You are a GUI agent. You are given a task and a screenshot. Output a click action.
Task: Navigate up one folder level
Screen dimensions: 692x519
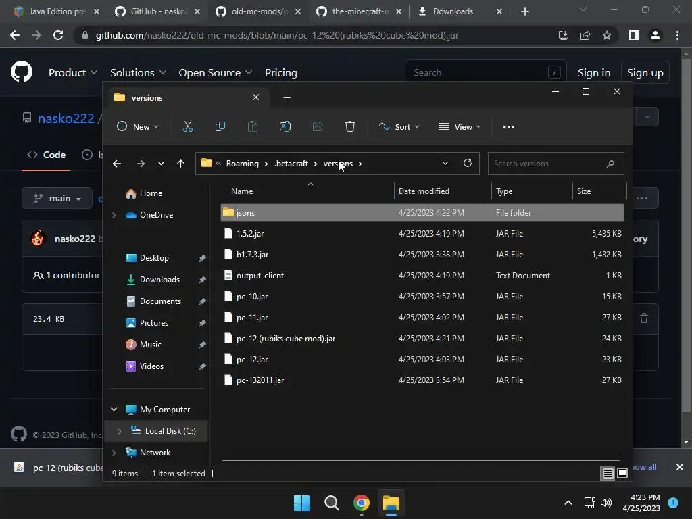click(x=180, y=164)
